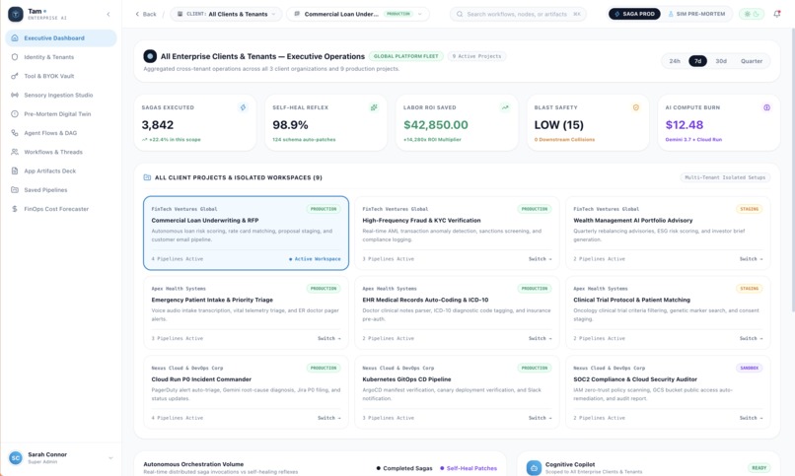Click the All Client Projects folder icon
The image size is (795, 476).
pyautogui.click(x=147, y=177)
